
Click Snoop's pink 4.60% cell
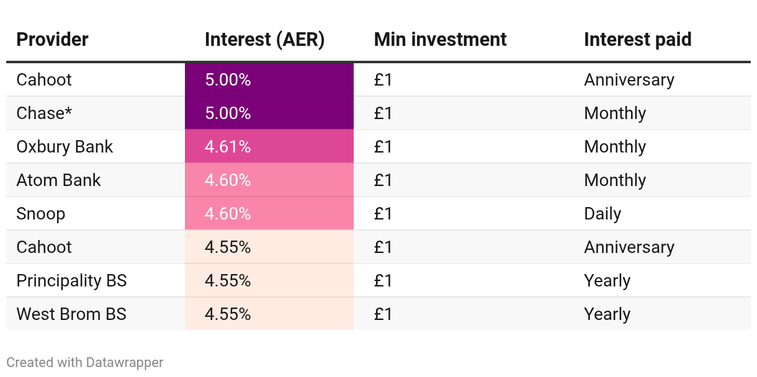pyautogui.click(x=269, y=214)
